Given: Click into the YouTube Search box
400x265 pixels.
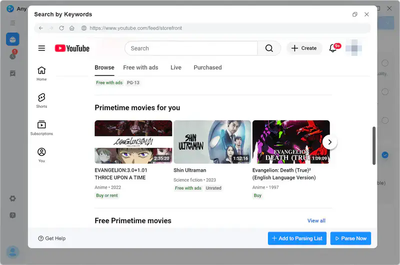Looking at the screenshot, I should [x=191, y=48].
